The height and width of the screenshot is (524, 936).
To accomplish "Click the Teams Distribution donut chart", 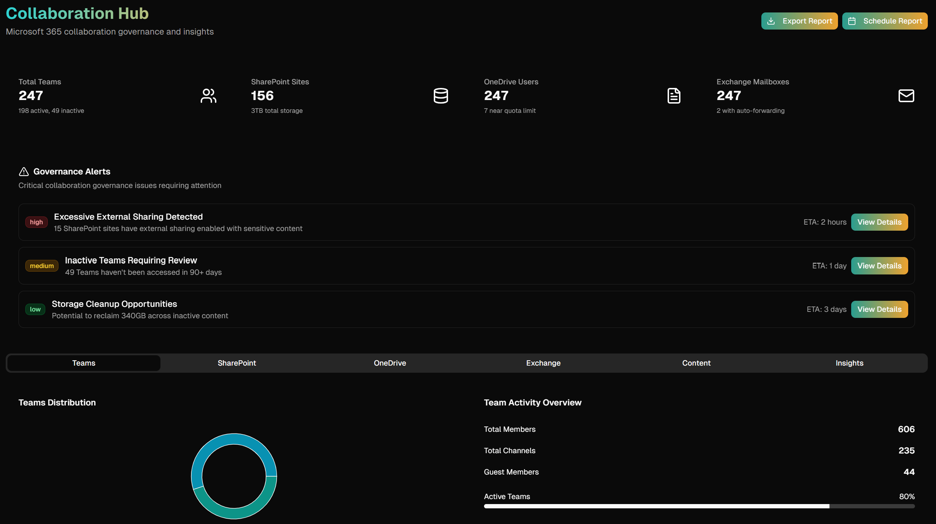I will (x=233, y=443).
